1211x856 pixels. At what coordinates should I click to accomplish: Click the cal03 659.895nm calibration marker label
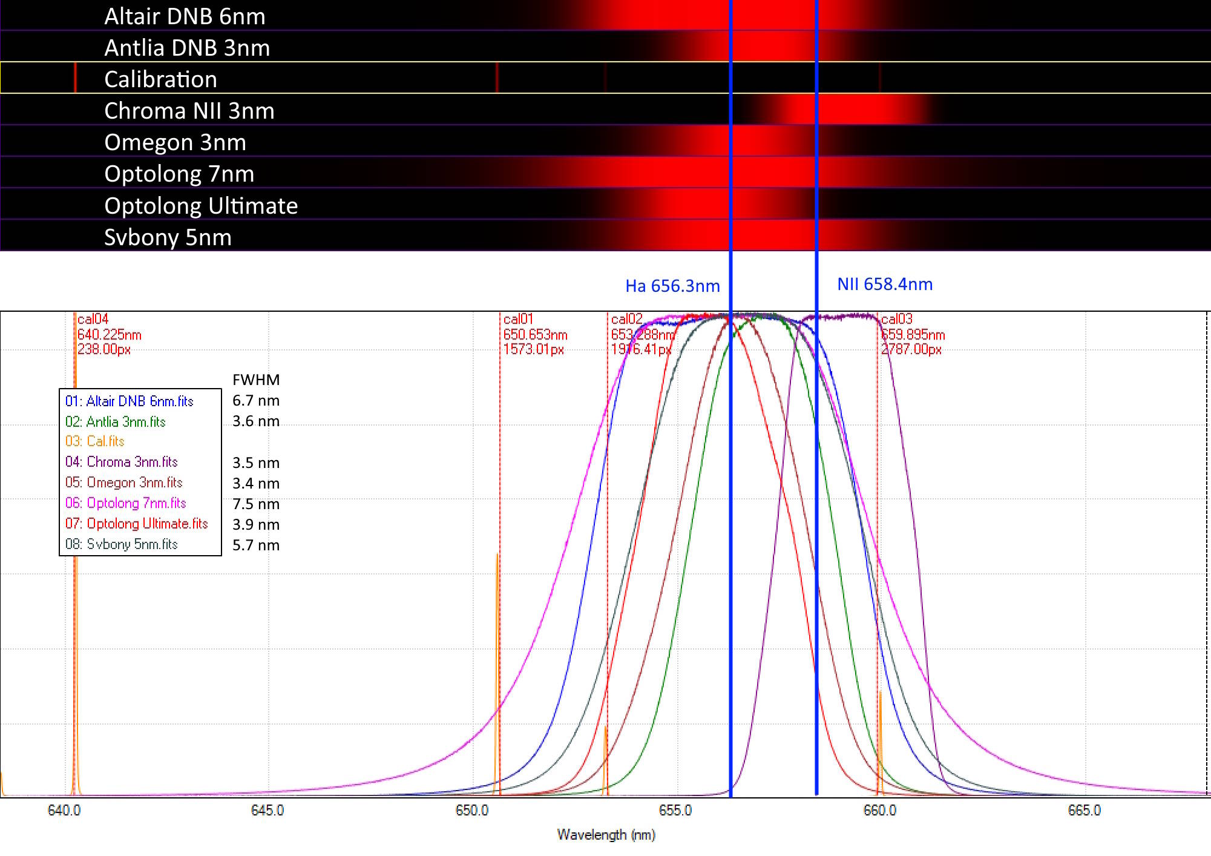tap(912, 334)
